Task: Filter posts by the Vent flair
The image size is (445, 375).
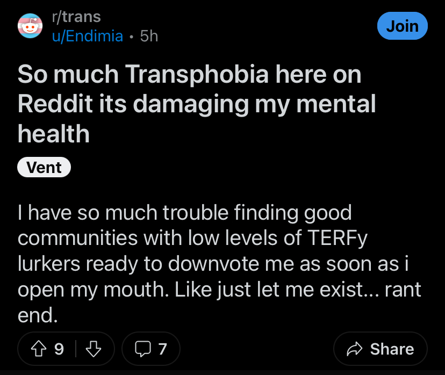Action: [x=44, y=167]
